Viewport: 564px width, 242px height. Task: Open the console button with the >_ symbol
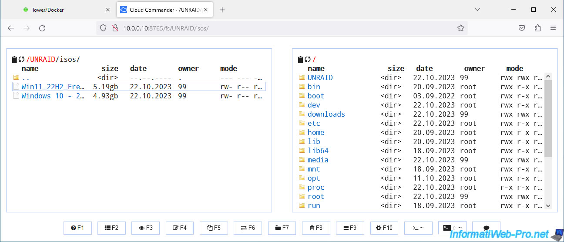pos(418,228)
